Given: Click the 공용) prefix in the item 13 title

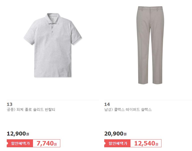Looking at the screenshot, I should pyautogui.click(x=11, y=109).
